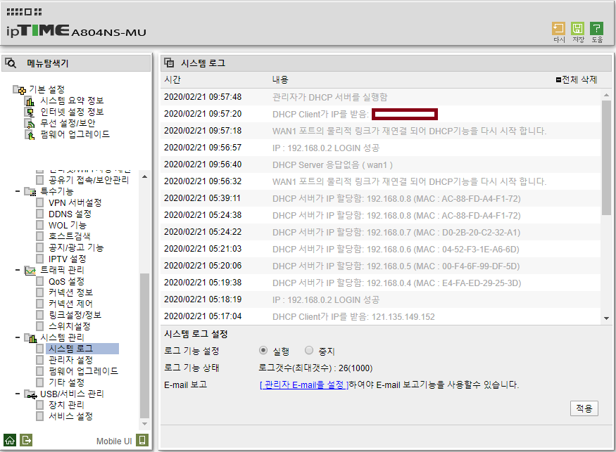Click the page icon beside QoS 설정
The image size is (616, 452).
click(39, 281)
